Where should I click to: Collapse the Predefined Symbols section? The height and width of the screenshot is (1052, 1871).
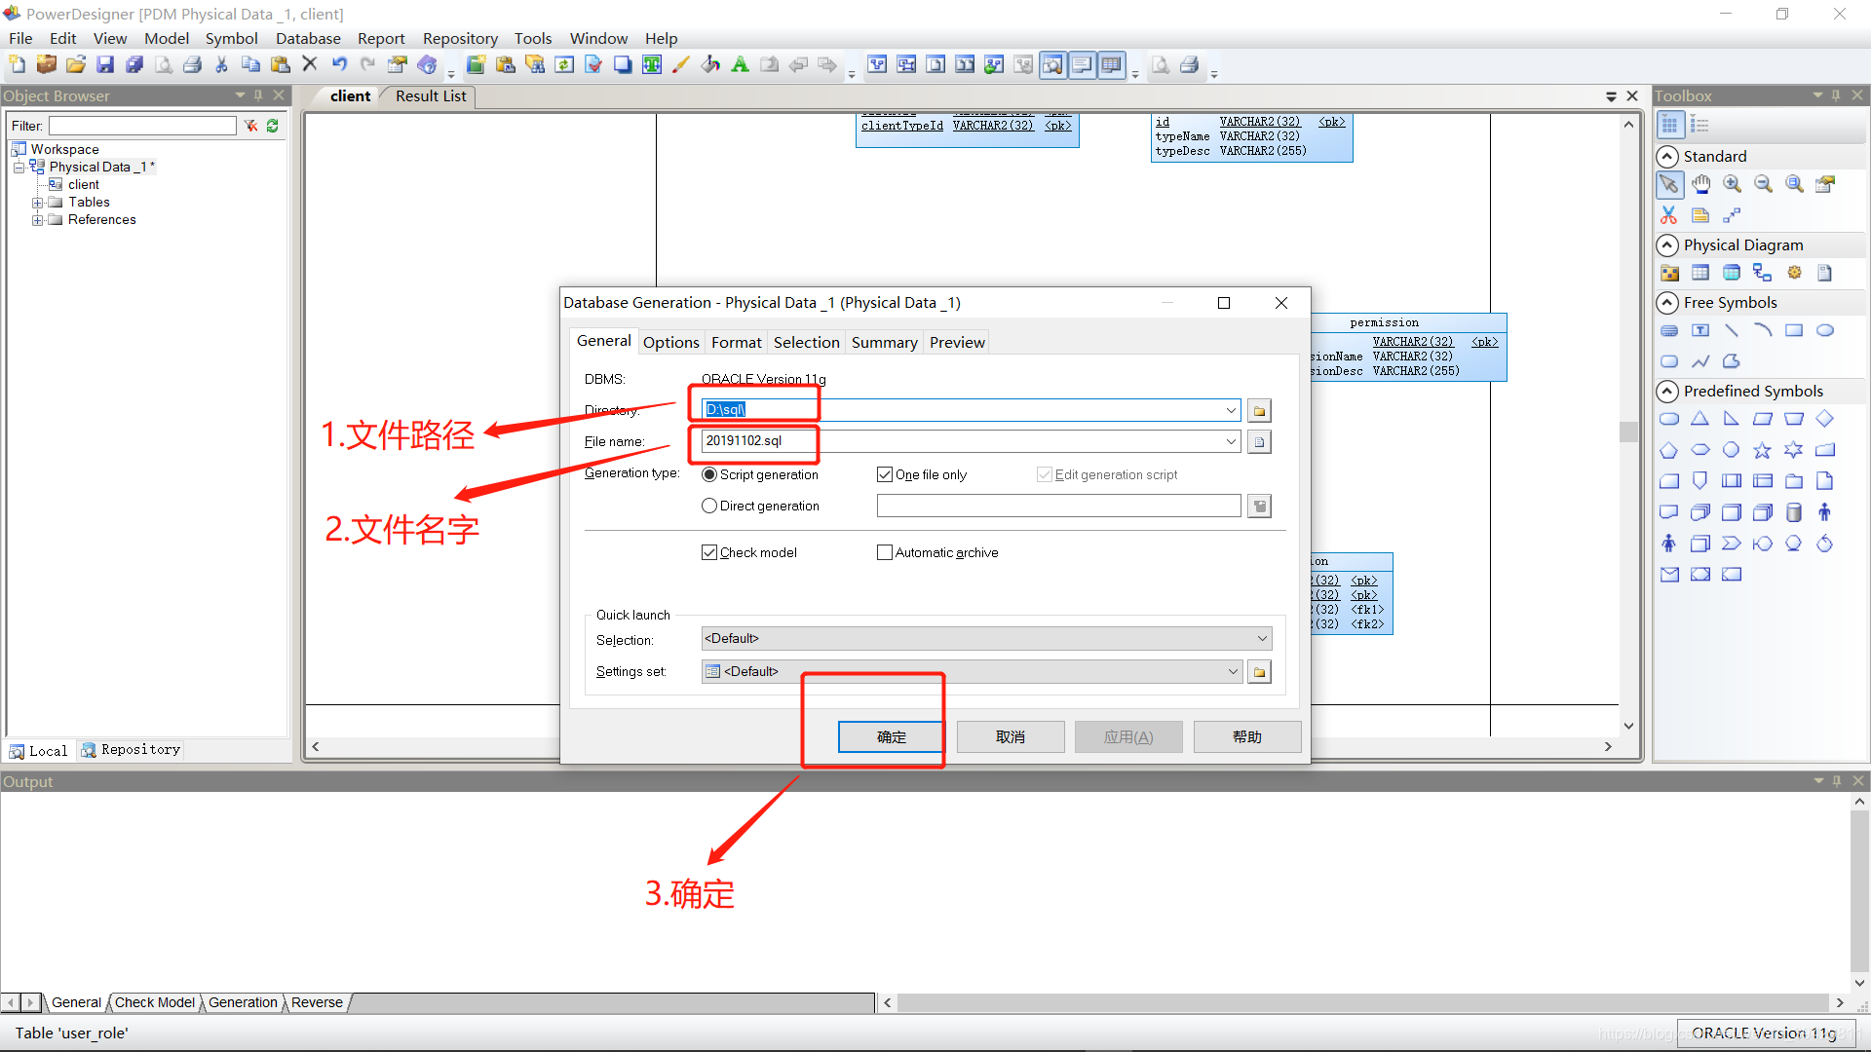(1667, 392)
